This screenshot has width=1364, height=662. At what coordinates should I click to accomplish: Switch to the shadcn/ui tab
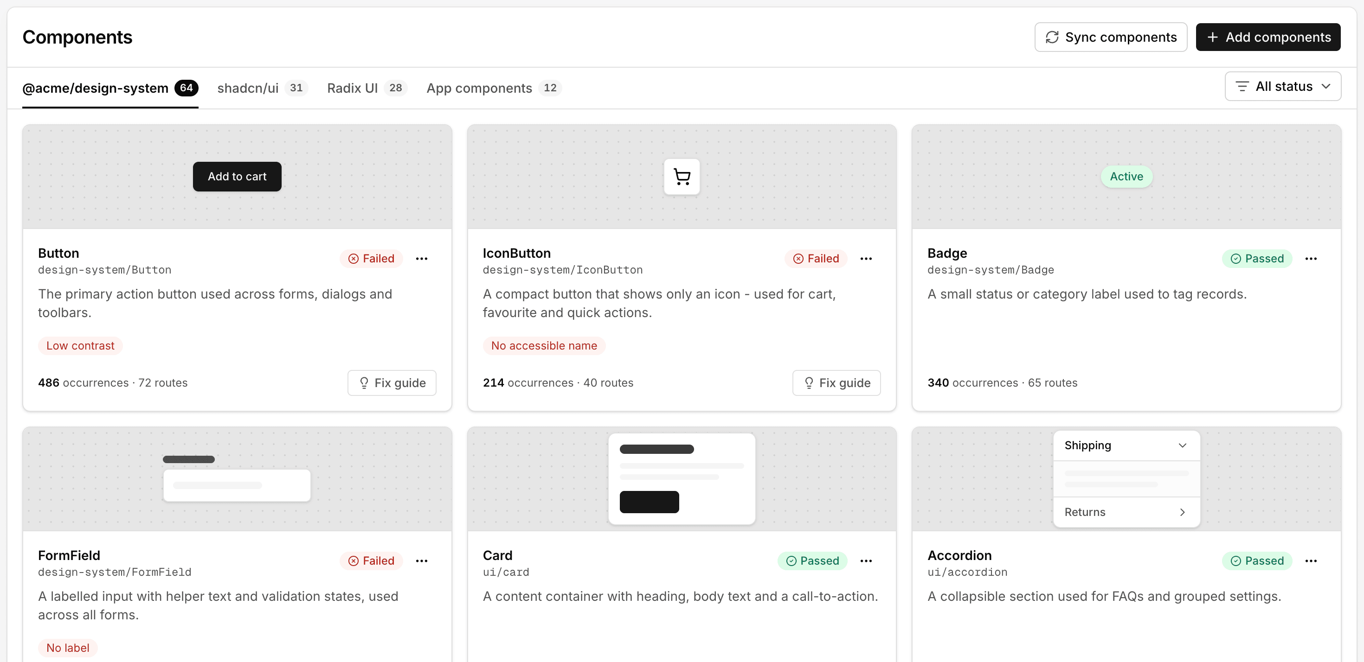(x=262, y=88)
